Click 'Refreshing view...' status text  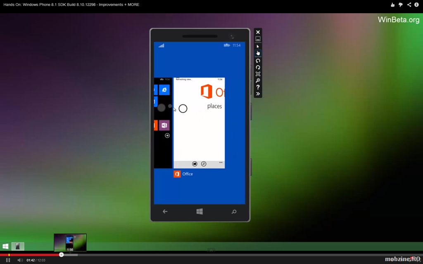(184, 80)
